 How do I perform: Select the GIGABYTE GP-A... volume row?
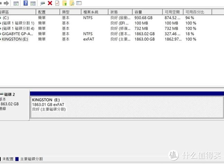click(x=106, y=34)
